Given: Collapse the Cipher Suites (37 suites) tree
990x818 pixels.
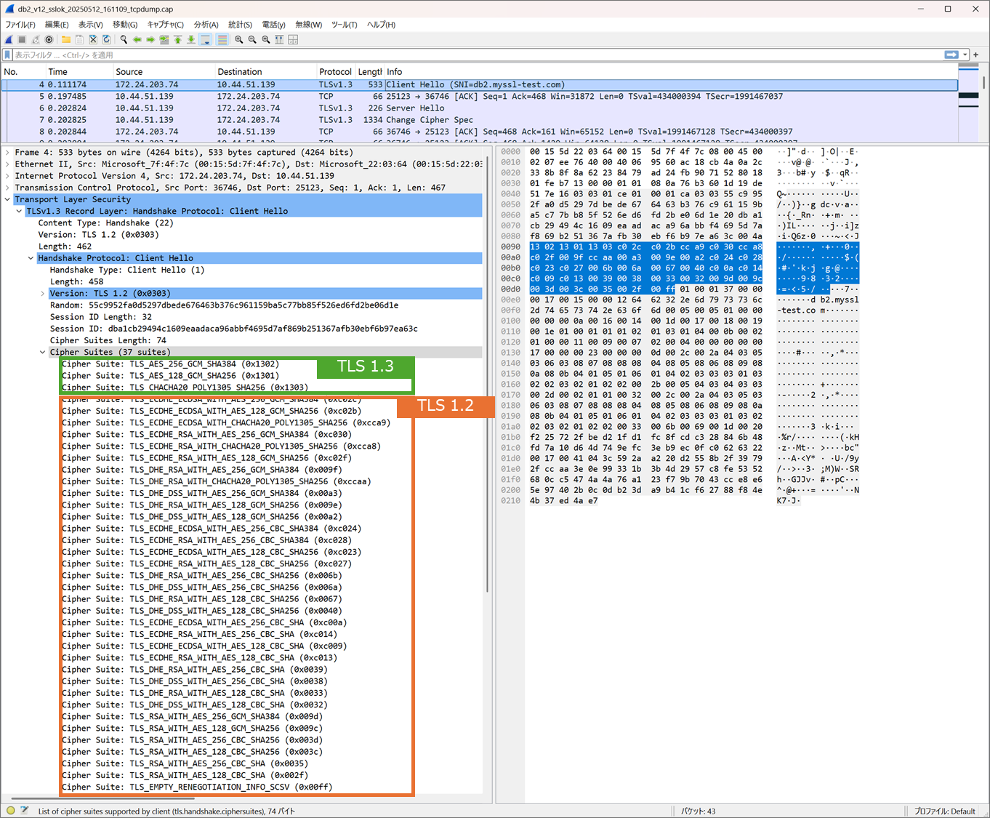Looking at the screenshot, I should point(42,352).
